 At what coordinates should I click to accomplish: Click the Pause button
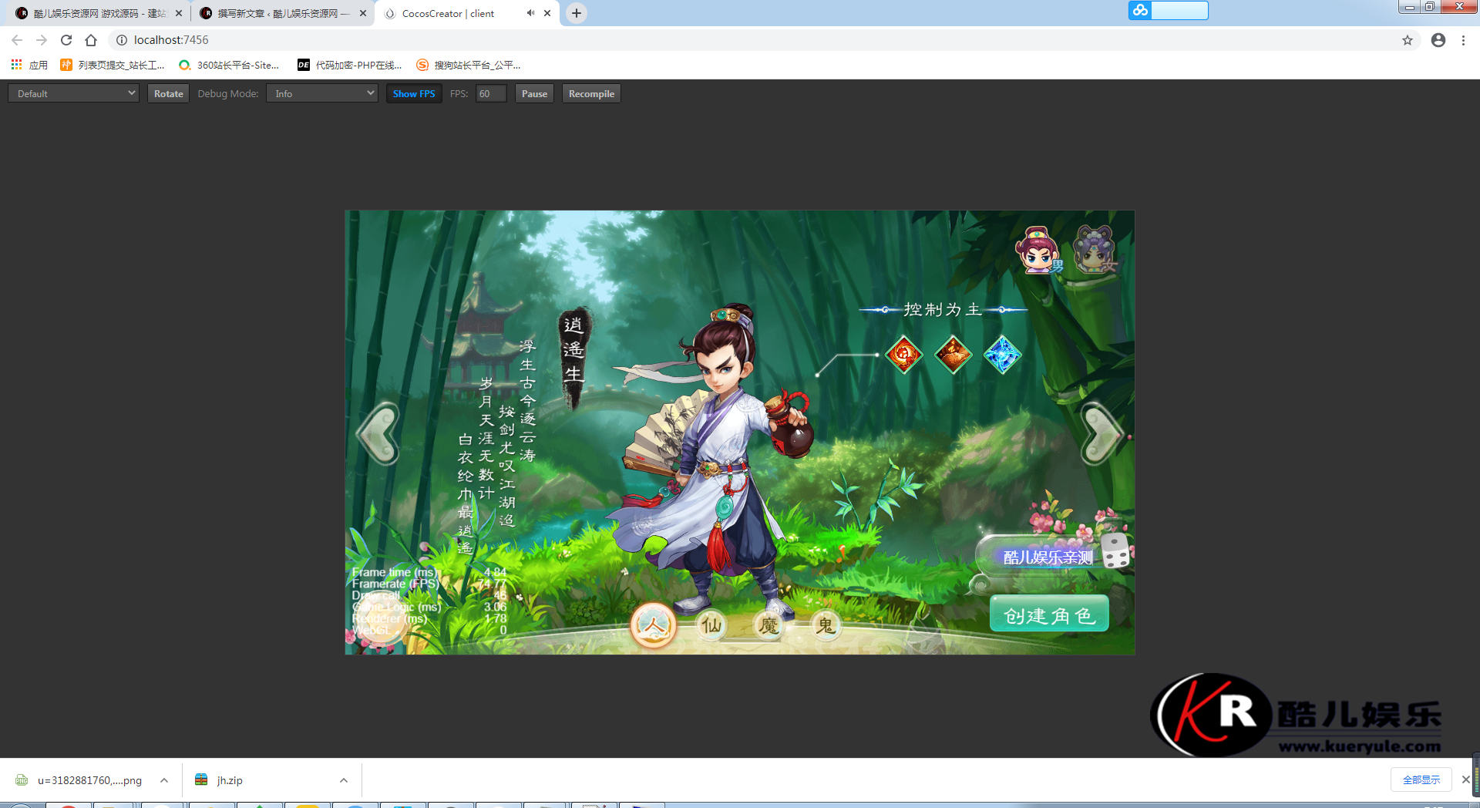[534, 93]
